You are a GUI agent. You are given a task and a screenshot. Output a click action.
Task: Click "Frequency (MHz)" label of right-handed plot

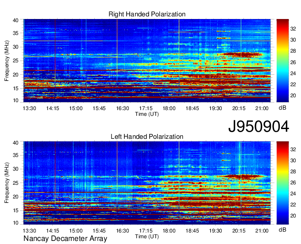7,61
